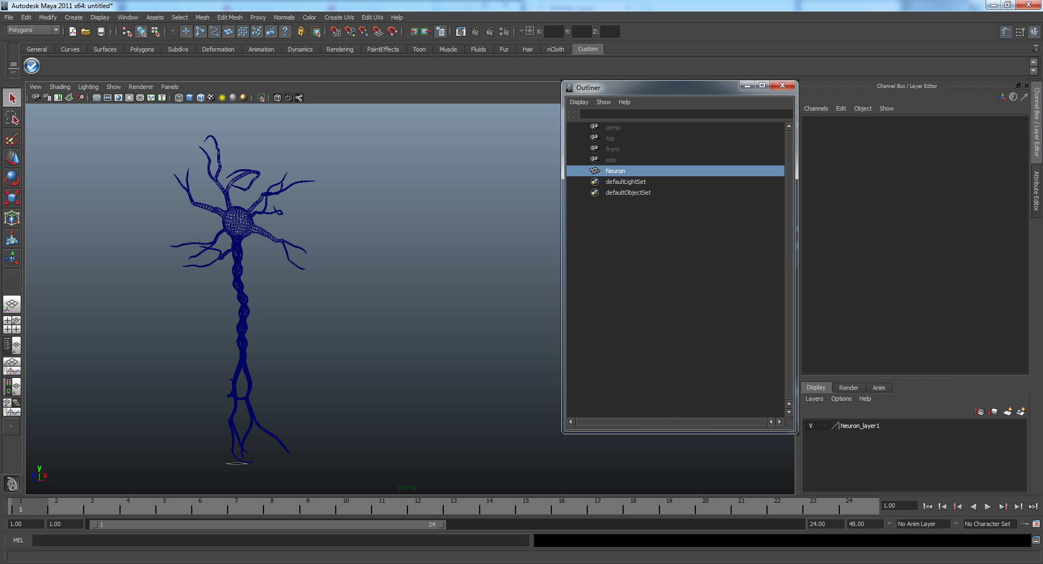
Task: Open animation preferences icon
Action: pyautogui.click(x=1036, y=524)
